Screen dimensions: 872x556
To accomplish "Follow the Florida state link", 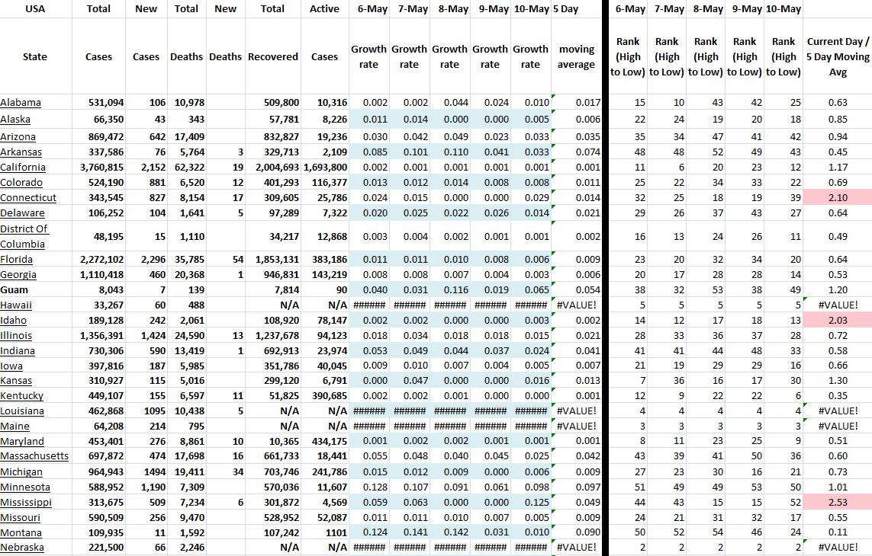I will 18,259.
